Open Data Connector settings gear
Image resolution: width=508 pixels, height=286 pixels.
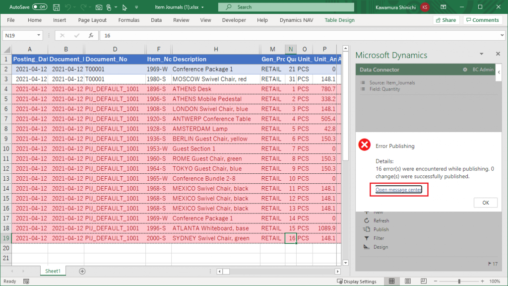465,70
